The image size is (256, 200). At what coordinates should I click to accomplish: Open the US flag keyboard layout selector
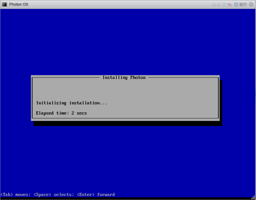tap(229, 4)
